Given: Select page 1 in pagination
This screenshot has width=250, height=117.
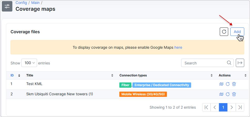Looking at the screenshot, I should [223, 107].
